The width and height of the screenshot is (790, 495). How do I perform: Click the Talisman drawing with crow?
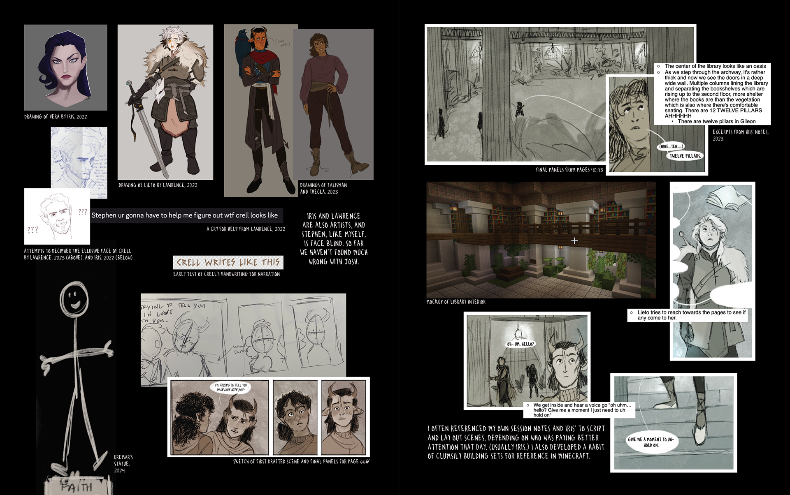pyautogui.click(x=259, y=111)
